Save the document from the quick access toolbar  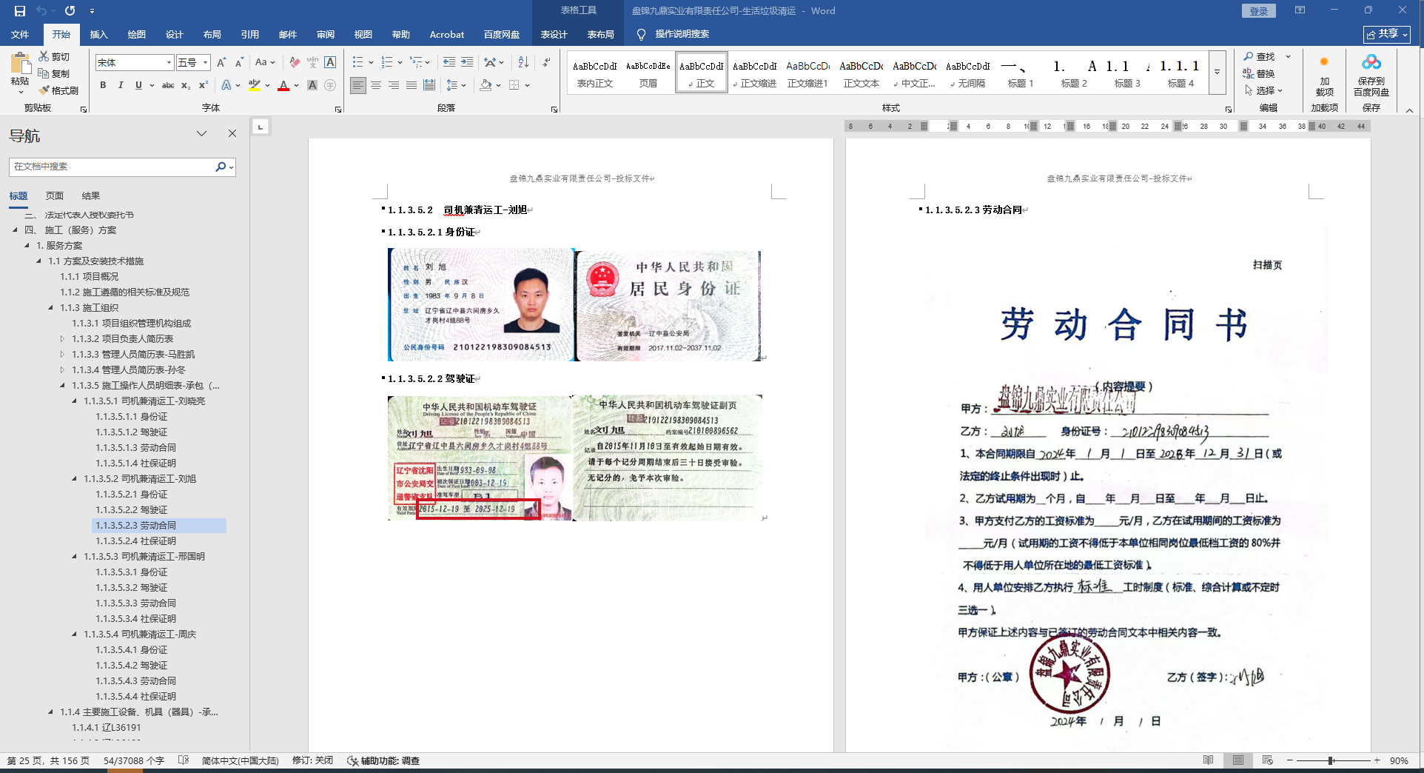tap(20, 11)
